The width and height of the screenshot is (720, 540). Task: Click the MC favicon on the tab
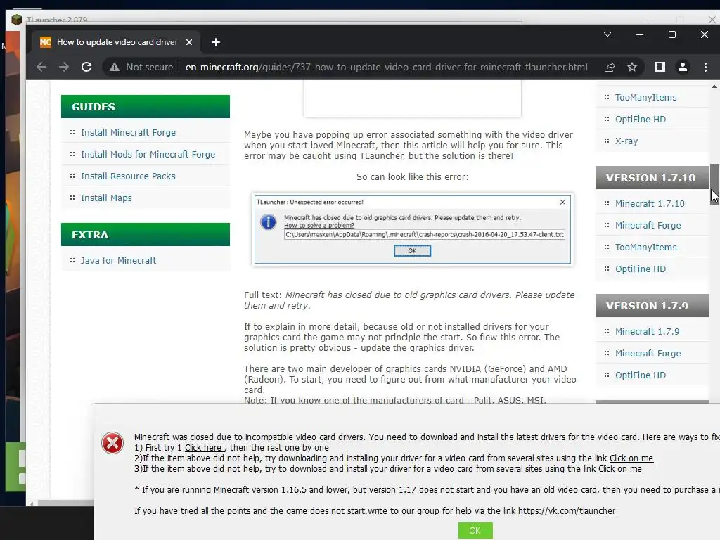46,42
